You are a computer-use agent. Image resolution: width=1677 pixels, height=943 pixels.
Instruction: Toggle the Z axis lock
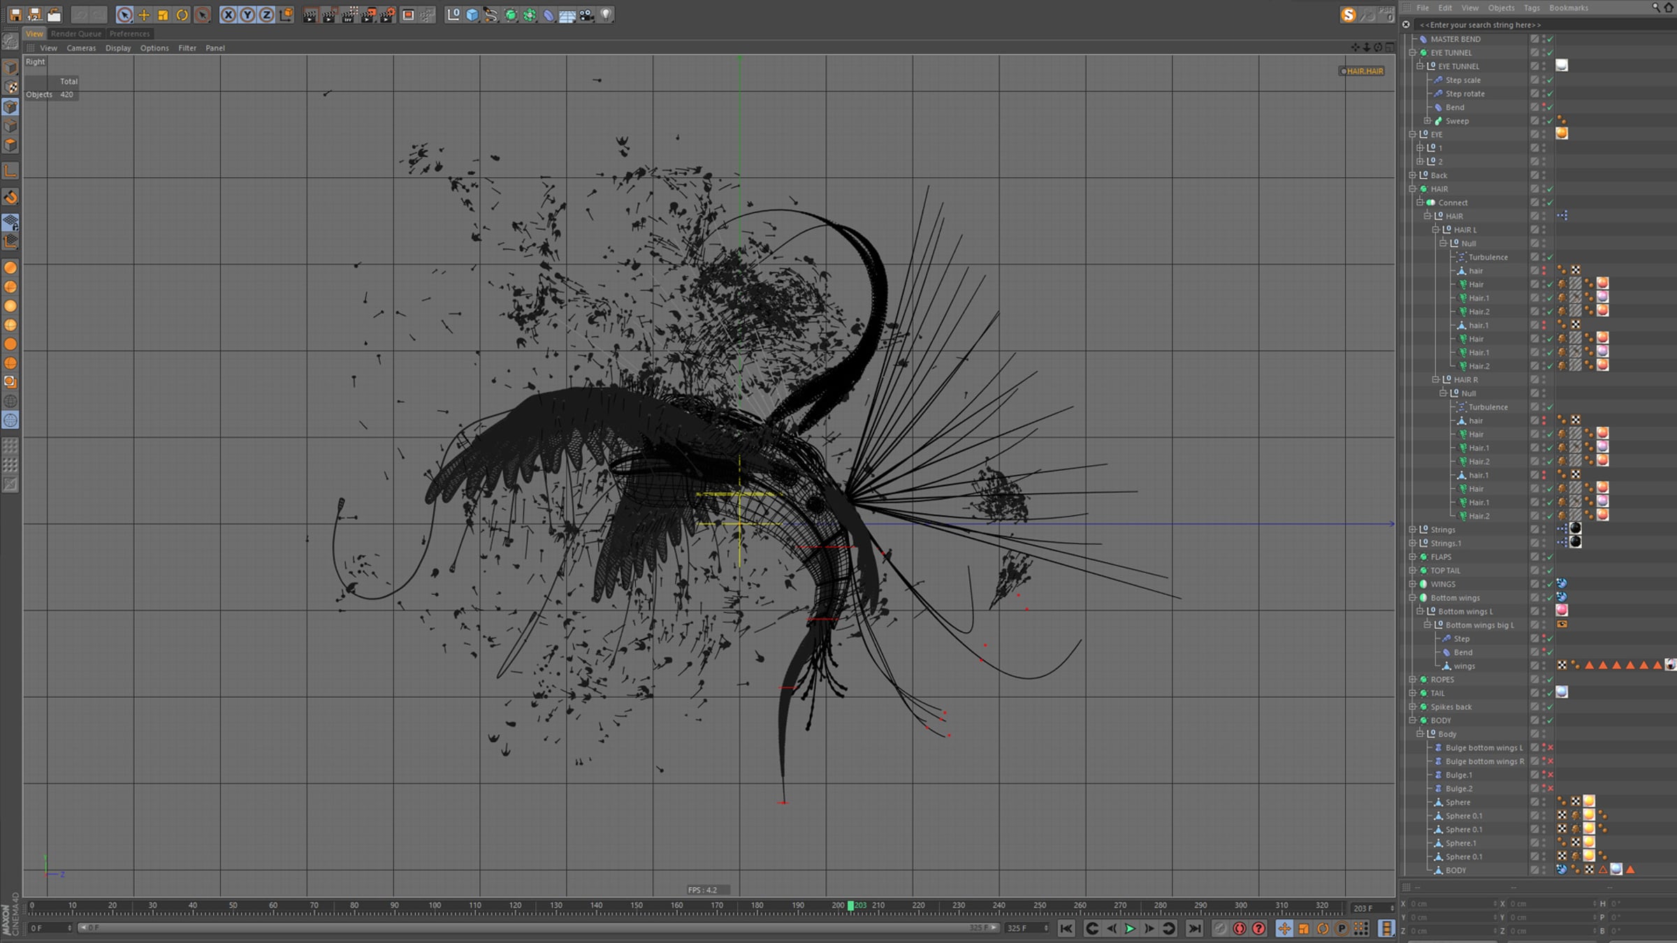click(x=266, y=15)
